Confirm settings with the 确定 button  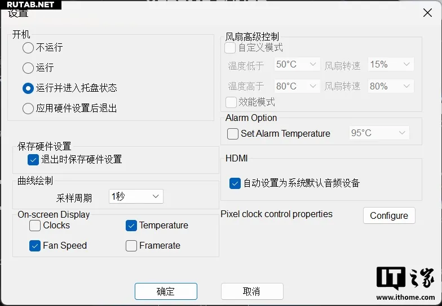[x=166, y=291]
